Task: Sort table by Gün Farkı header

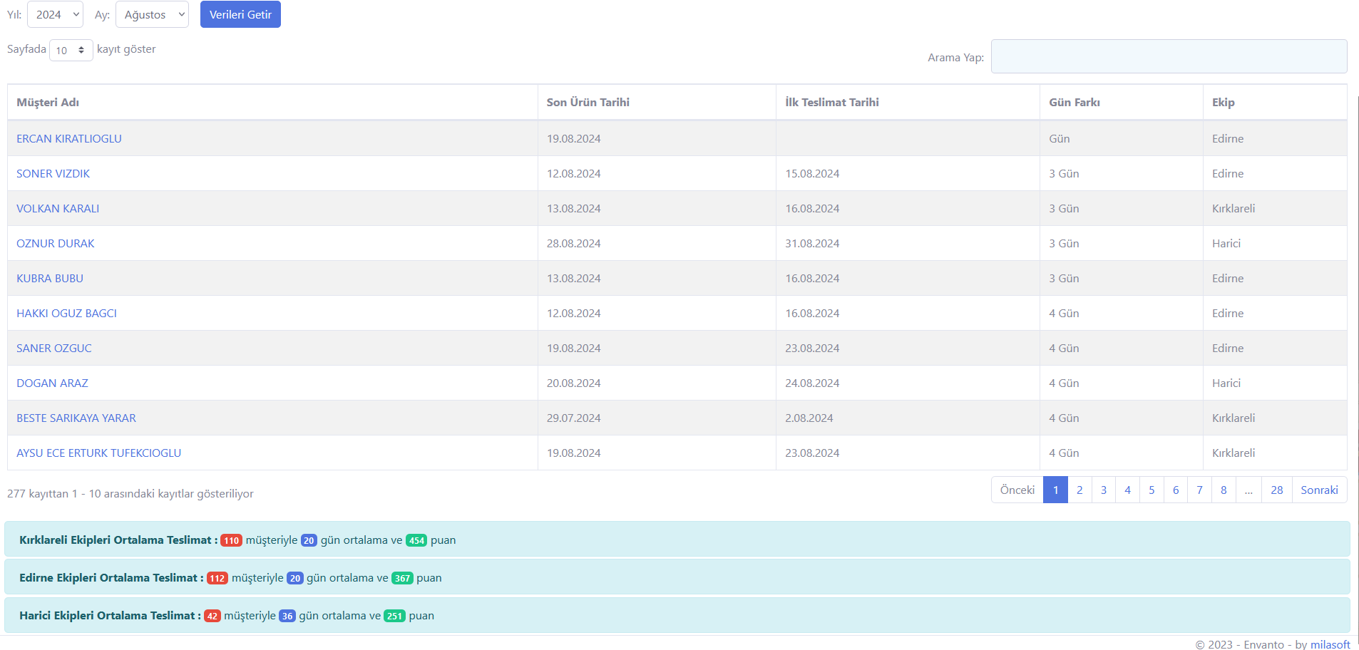Action: [1074, 103]
